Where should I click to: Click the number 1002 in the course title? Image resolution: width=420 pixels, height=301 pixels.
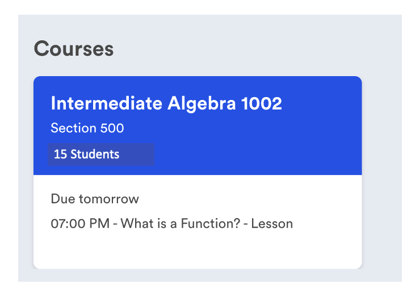(x=262, y=104)
